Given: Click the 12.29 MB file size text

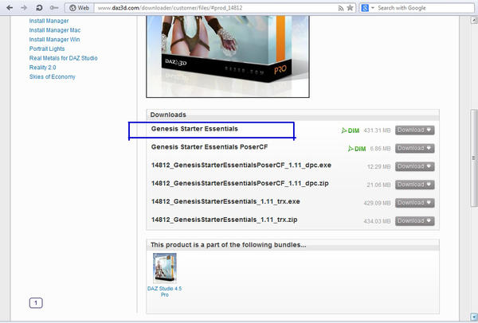Looking at the screenshot, I should 379,167.
